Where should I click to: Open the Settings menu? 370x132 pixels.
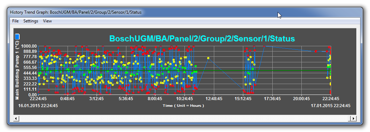[31, 21]
